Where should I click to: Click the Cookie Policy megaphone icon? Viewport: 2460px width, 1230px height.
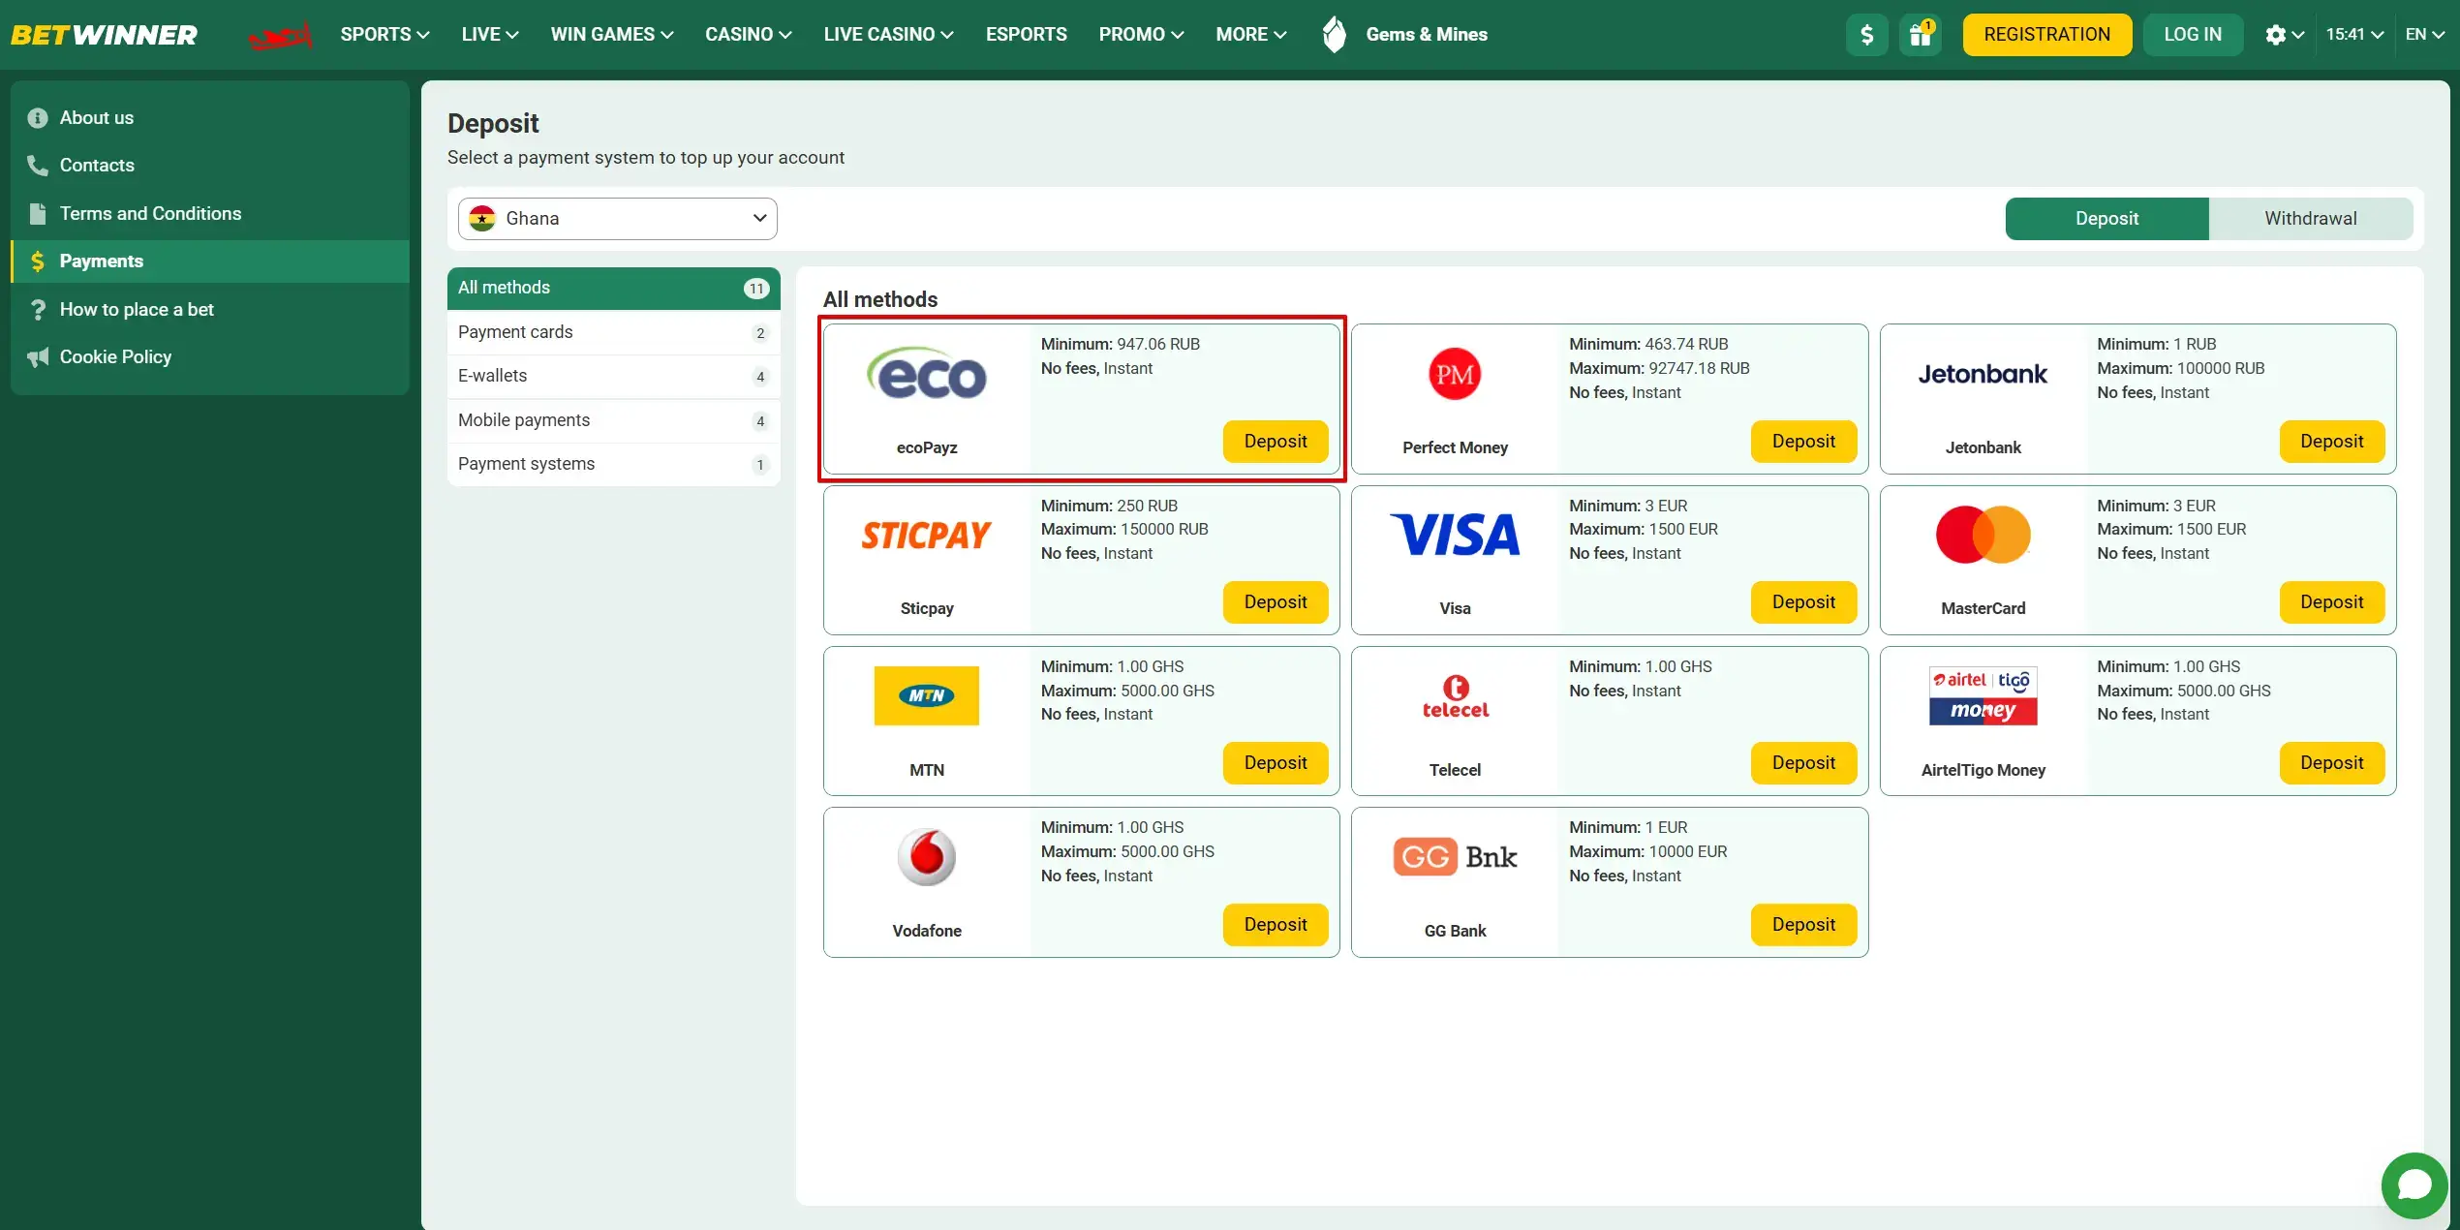point(37,356)
